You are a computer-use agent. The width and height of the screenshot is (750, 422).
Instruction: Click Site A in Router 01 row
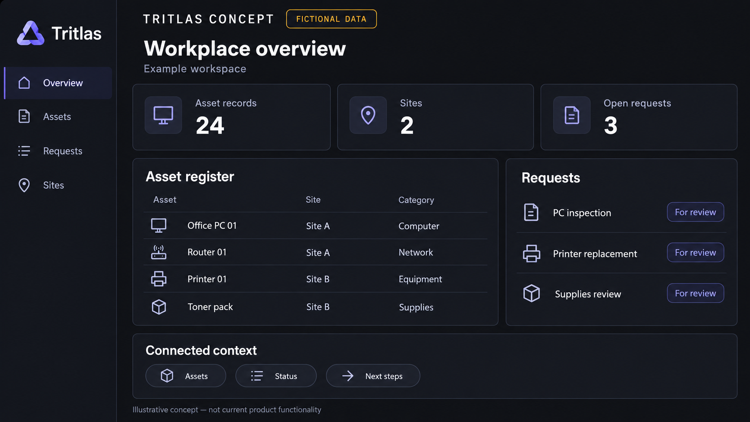coord(318,252)
